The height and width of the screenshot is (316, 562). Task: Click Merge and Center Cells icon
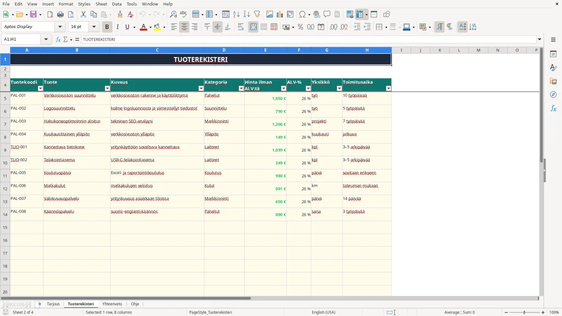[253, 27]
